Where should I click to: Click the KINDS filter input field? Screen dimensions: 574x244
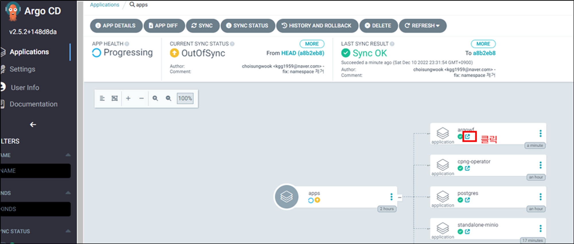pos(35,209)
